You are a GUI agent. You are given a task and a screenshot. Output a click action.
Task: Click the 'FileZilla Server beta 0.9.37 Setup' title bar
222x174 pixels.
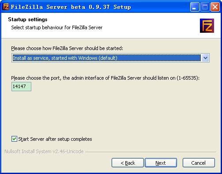pyautogui.click(x=71, y=7)
